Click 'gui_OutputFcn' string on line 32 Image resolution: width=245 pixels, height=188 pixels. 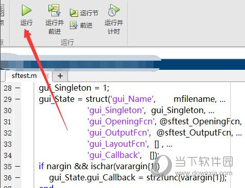118,133
